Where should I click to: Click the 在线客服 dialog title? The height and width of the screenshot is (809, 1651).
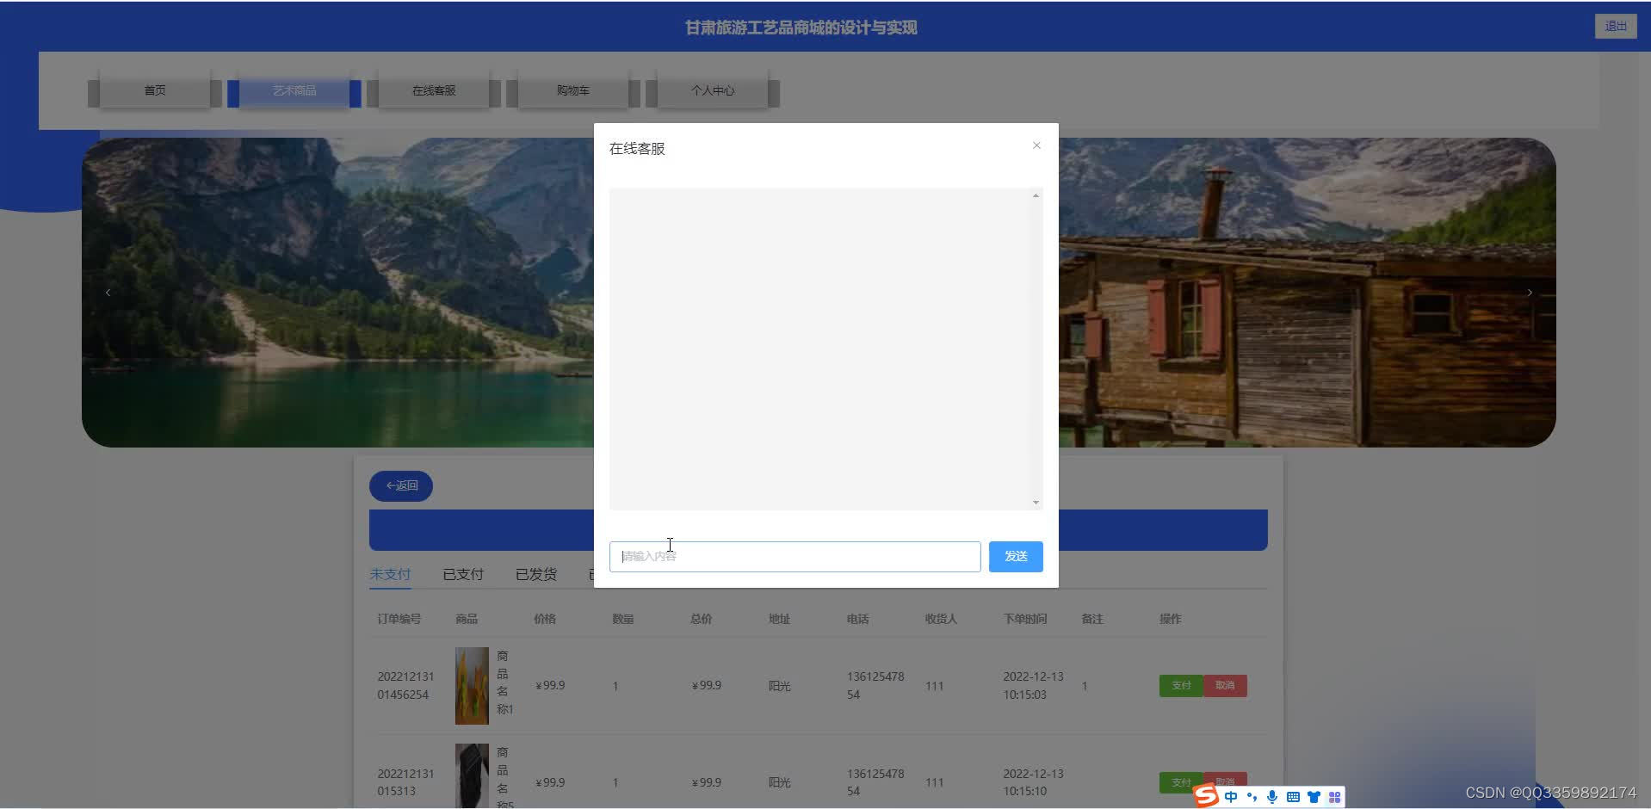tap(637, 149)
